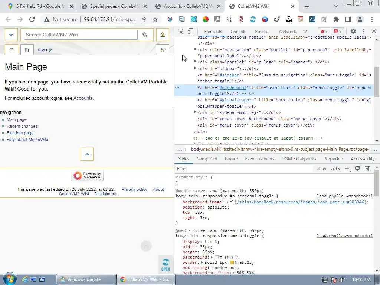Open the DevTools settings gear
Screen dimensions: 380x285
[353, 31]
